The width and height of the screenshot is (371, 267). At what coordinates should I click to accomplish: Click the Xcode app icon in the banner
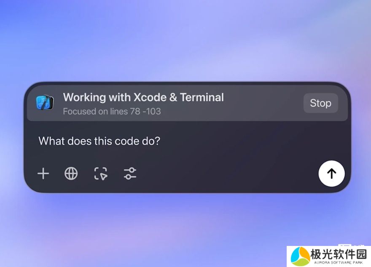click(45, 102)
